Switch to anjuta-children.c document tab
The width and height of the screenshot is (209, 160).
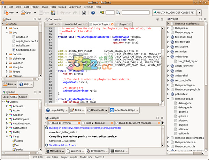coord(75,24)
